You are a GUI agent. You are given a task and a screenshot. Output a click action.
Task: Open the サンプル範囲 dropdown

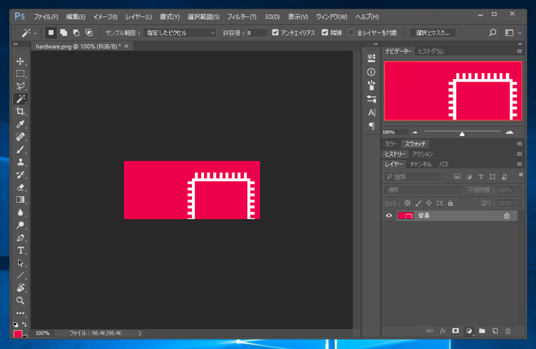[179, 33]
